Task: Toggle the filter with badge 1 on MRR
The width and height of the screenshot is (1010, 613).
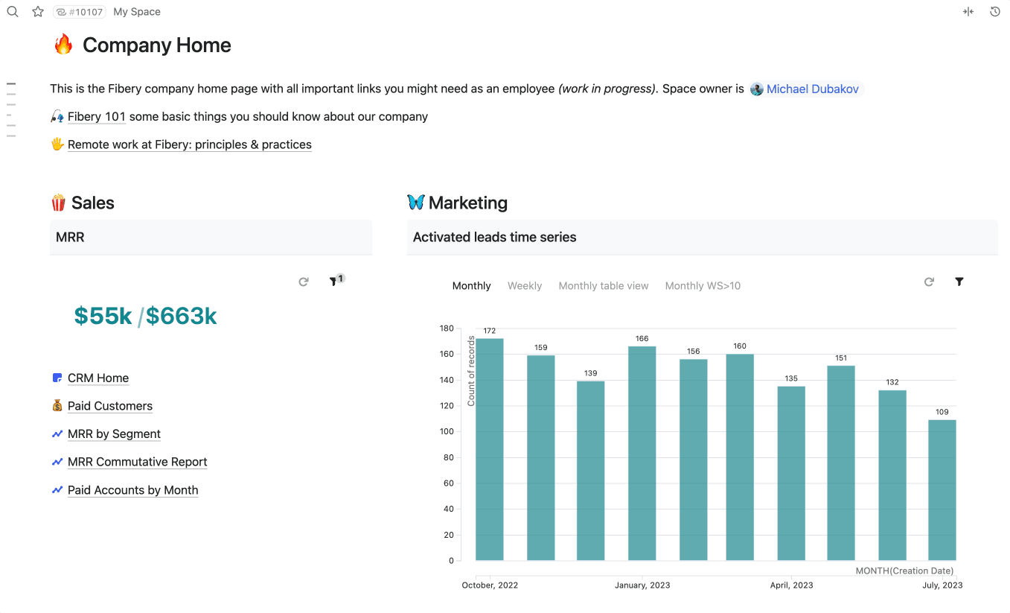Action: [x=335, y=282]
